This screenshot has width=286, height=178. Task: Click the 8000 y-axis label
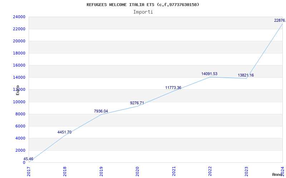20,114
